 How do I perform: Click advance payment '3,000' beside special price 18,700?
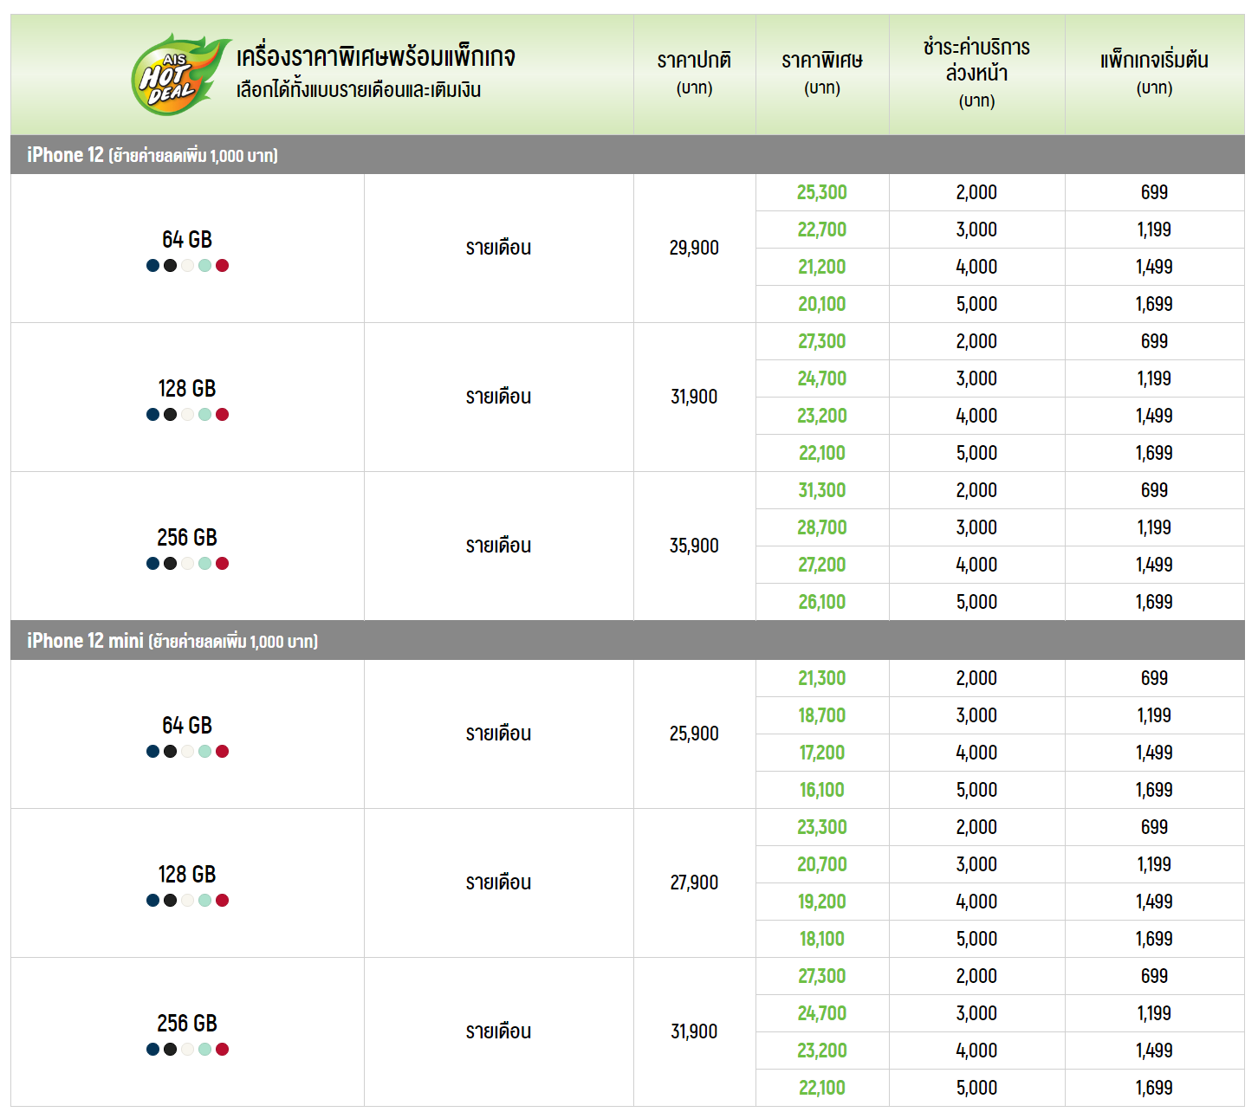[x=976, y=715]
